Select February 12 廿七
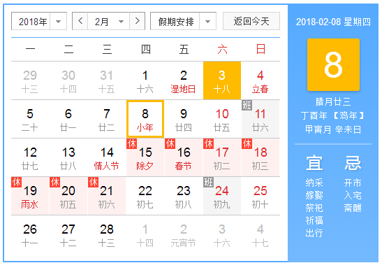 coord(30,157)
